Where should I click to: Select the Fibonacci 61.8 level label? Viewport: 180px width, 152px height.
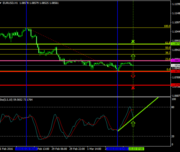pyautogui.click(x=168, y=43)
